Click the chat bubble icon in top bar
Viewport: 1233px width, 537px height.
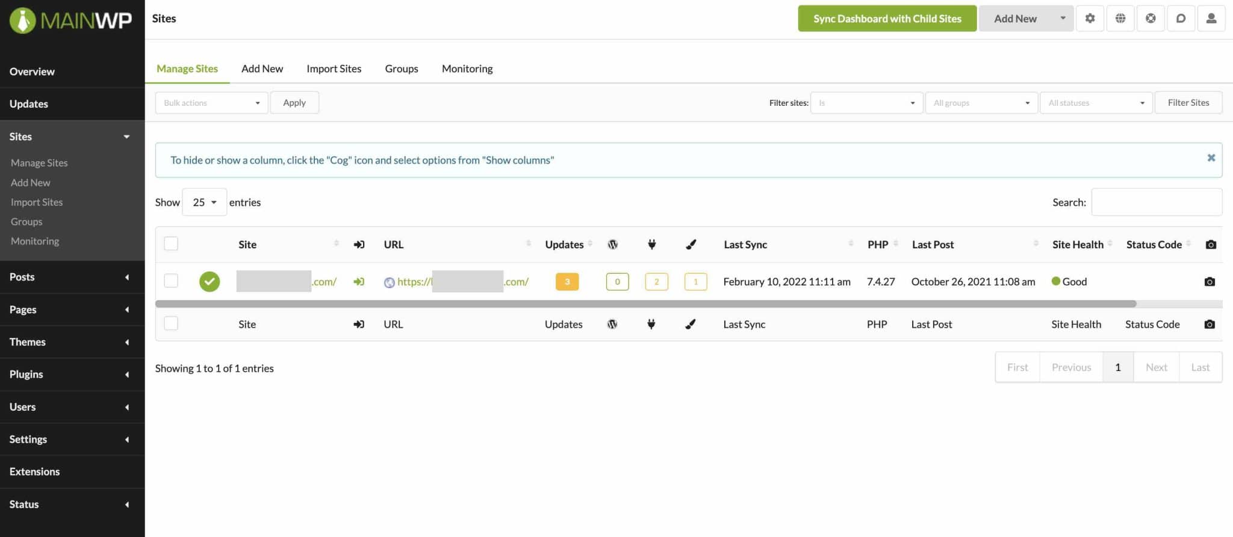pyautogui.click(x=1181, y=18)
